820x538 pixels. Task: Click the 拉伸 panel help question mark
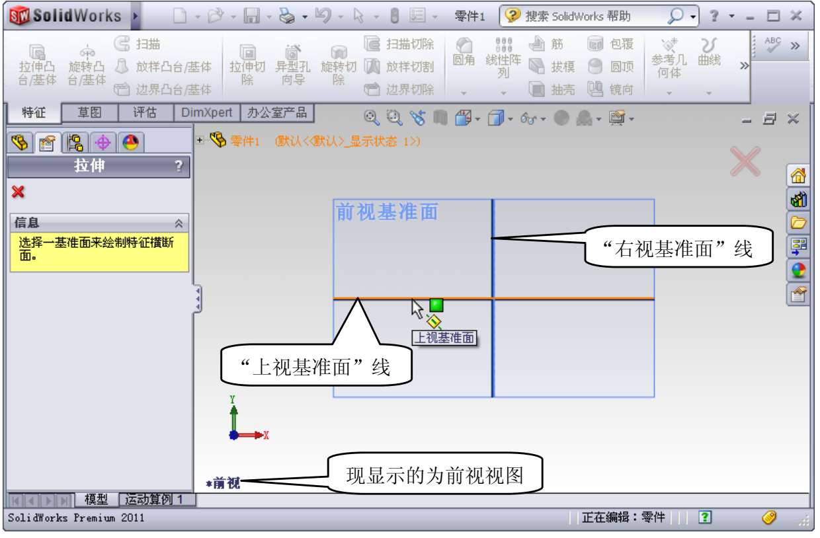pos(178,167)
